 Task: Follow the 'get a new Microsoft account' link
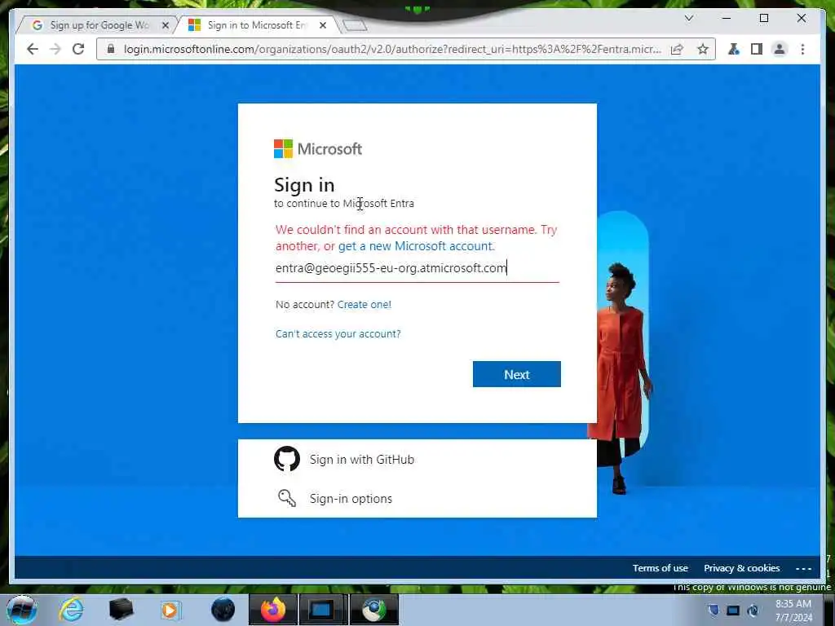416,246
